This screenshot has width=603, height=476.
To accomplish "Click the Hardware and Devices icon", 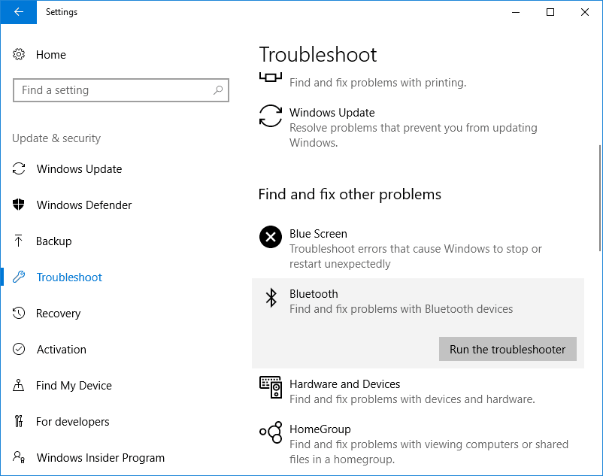I will tap(270, 387).
